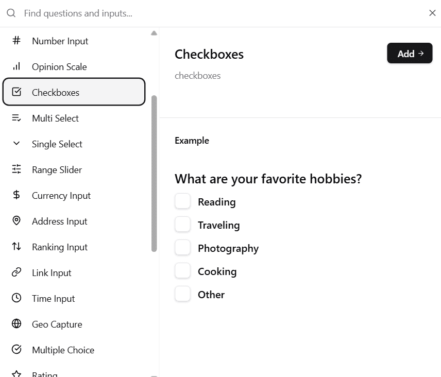Click the Add button for Checkboxes
This screenshot has width=441, height=377.
[410, 53]
